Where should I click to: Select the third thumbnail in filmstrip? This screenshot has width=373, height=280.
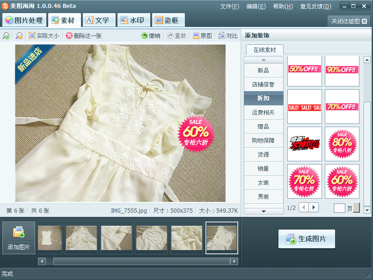117,238
